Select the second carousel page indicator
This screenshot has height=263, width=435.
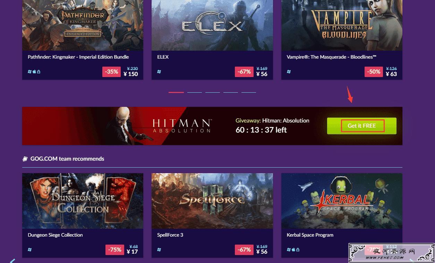pyautogui.click(x=195, y=92)
